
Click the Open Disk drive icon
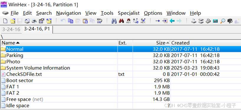[194, 21]
